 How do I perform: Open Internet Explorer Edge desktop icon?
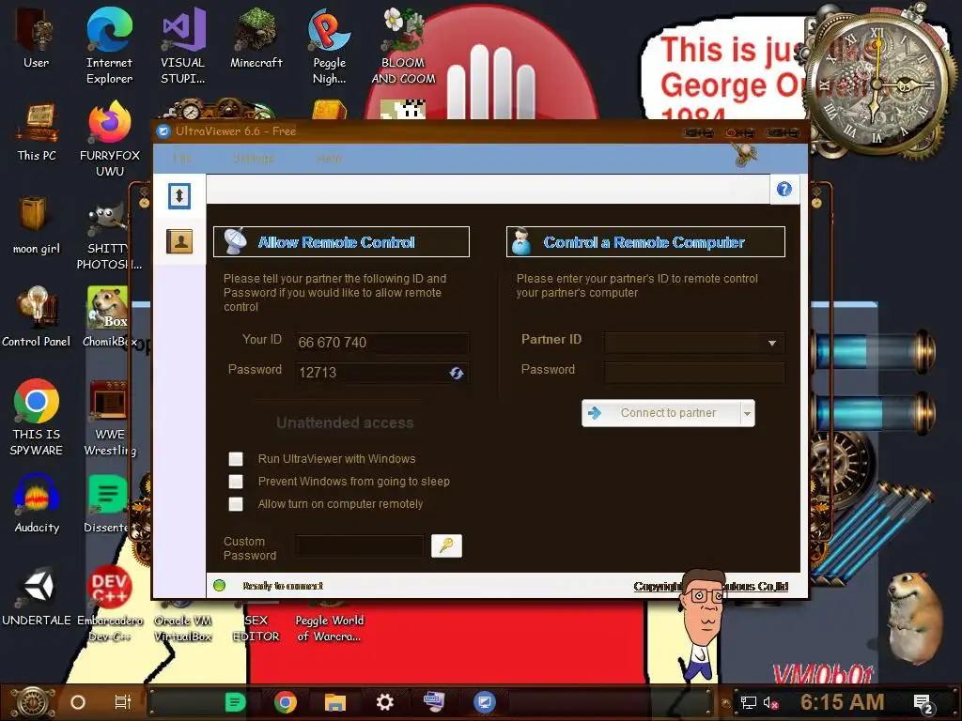pyautogui.click(x=109, y=45)
